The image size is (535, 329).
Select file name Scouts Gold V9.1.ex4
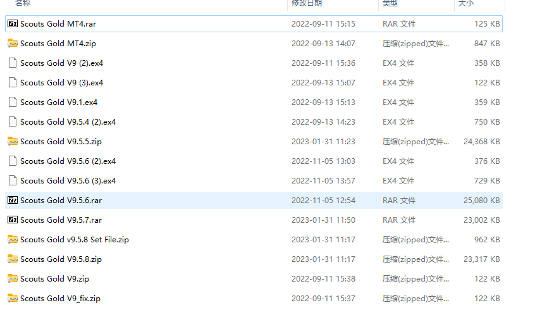(59, 102)
